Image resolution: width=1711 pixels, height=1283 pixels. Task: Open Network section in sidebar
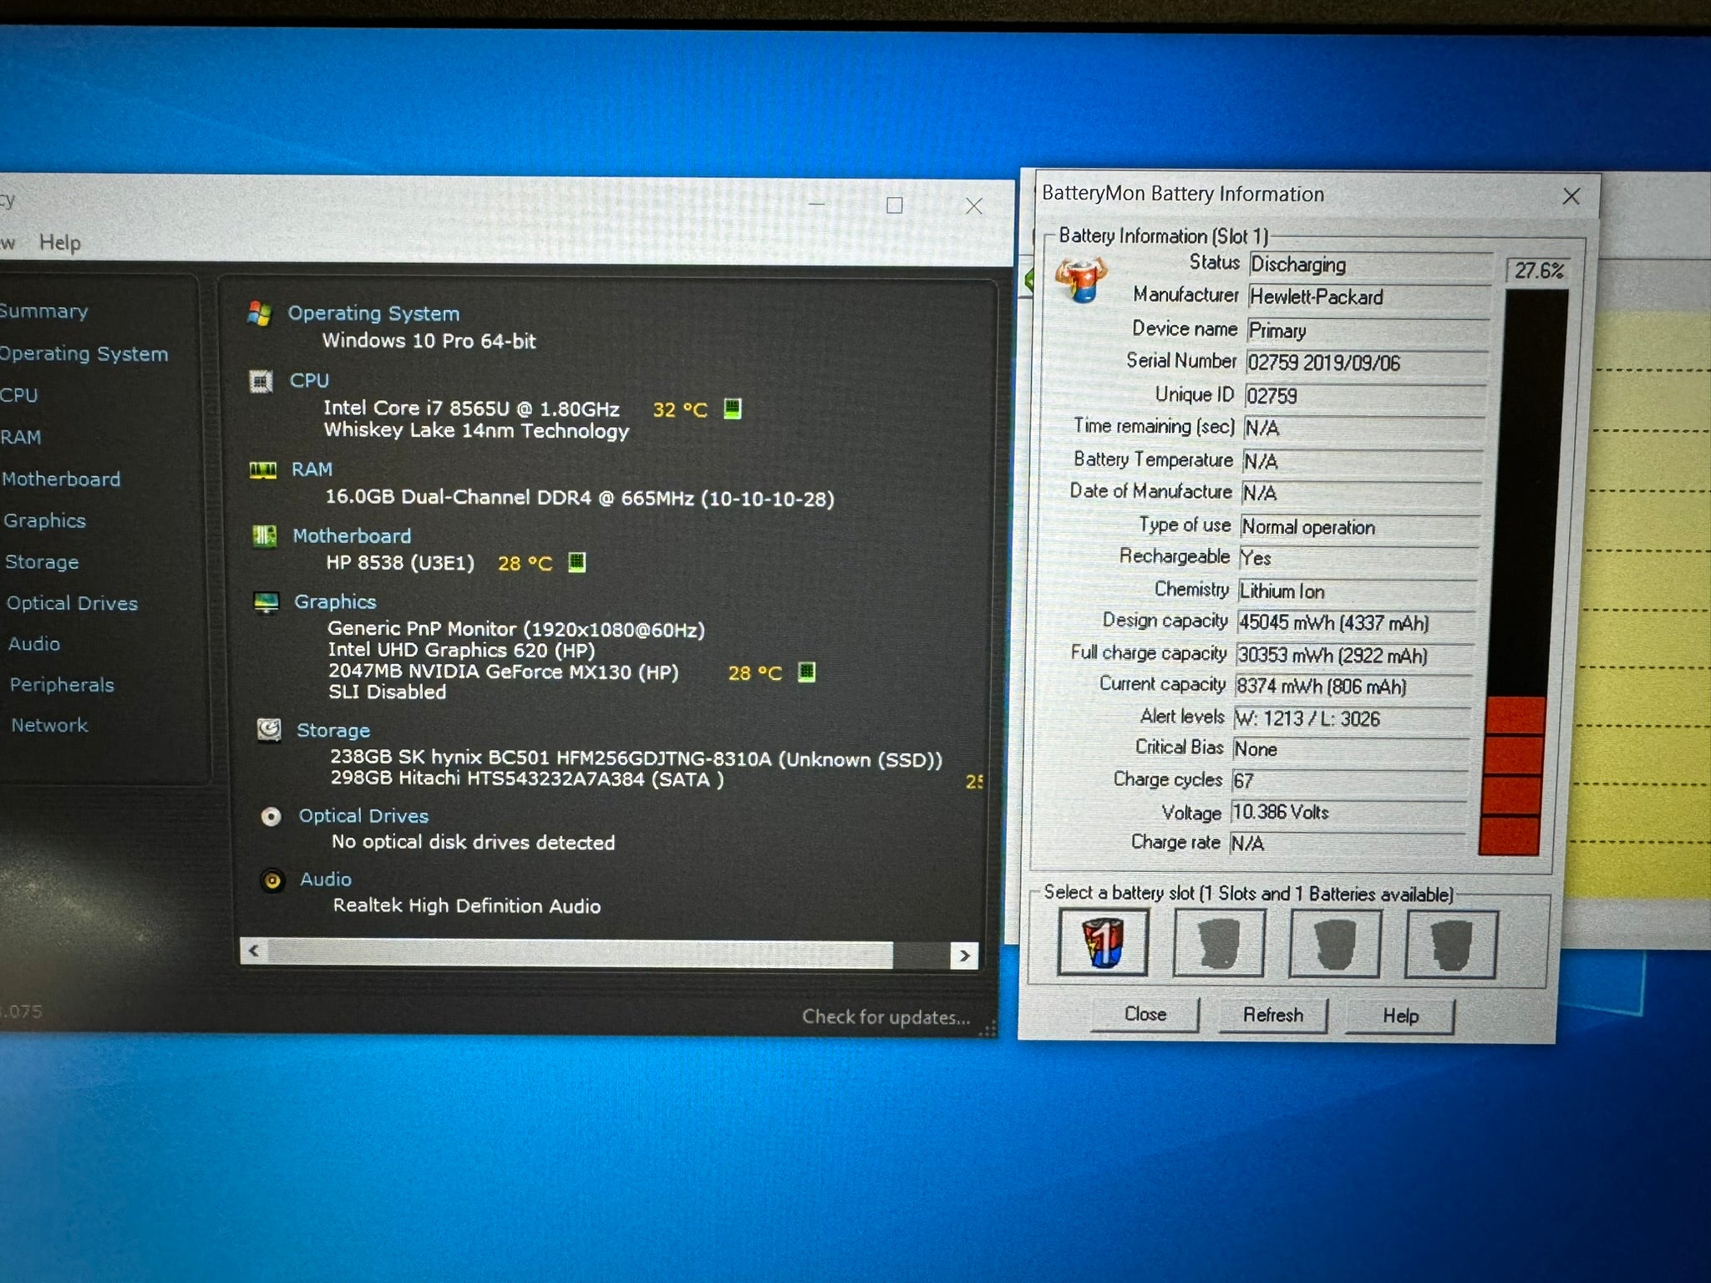click(49, 725)
